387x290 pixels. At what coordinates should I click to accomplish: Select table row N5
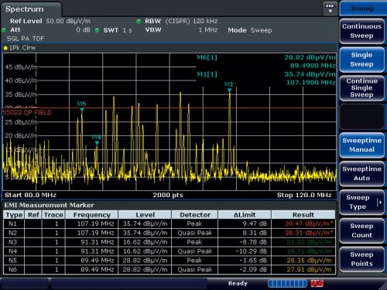click(170, 261)
